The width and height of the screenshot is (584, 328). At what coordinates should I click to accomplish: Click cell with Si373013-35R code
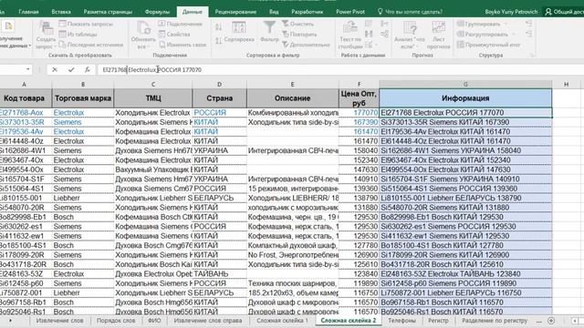(x=26, y=122)
